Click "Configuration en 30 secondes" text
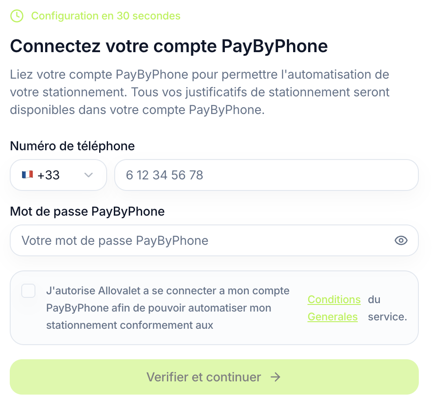Screen dimensions: 433x403 [106, 16]
